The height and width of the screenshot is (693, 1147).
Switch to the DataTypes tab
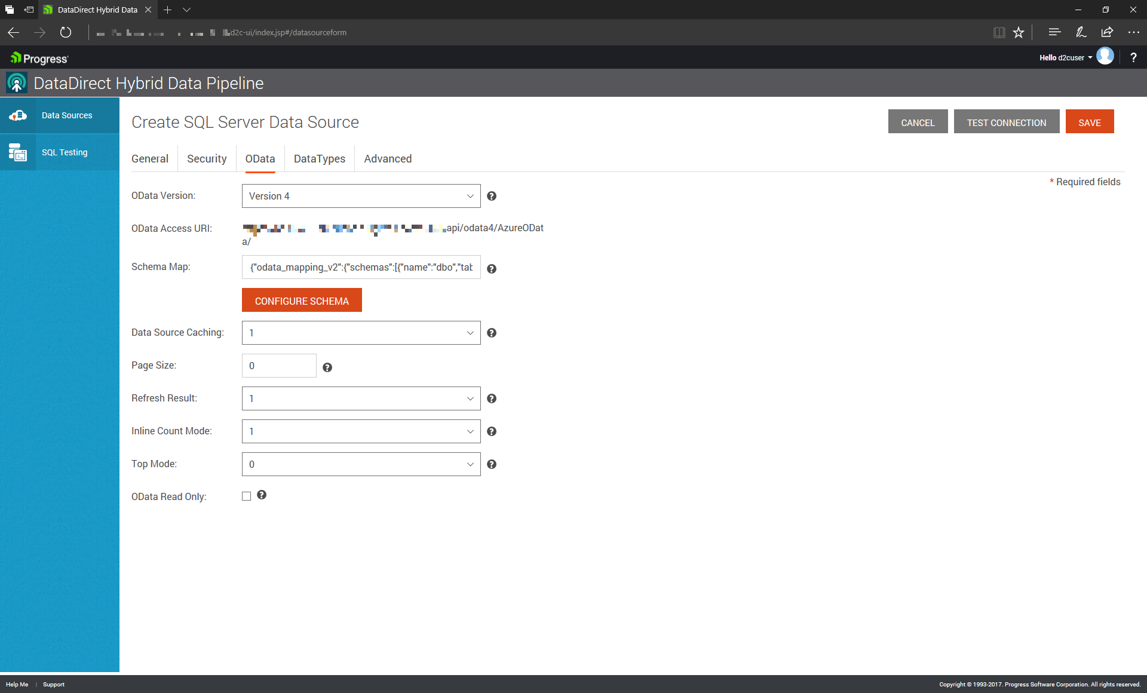(x=320, y=158)
